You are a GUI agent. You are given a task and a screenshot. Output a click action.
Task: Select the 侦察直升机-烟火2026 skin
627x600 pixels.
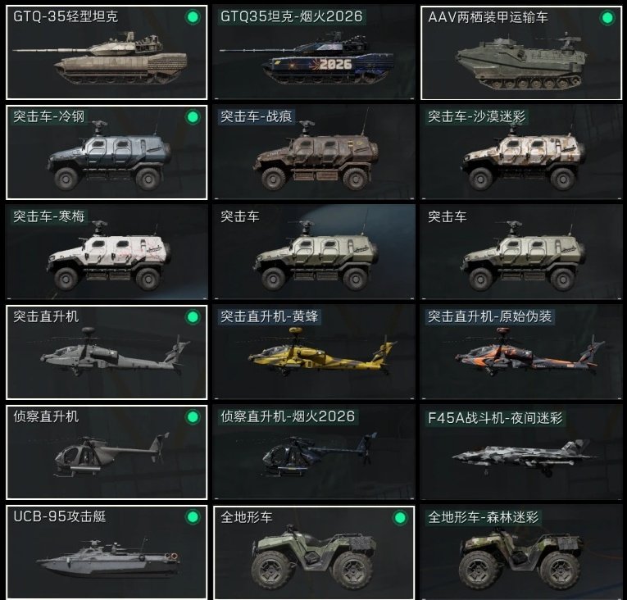314,452
